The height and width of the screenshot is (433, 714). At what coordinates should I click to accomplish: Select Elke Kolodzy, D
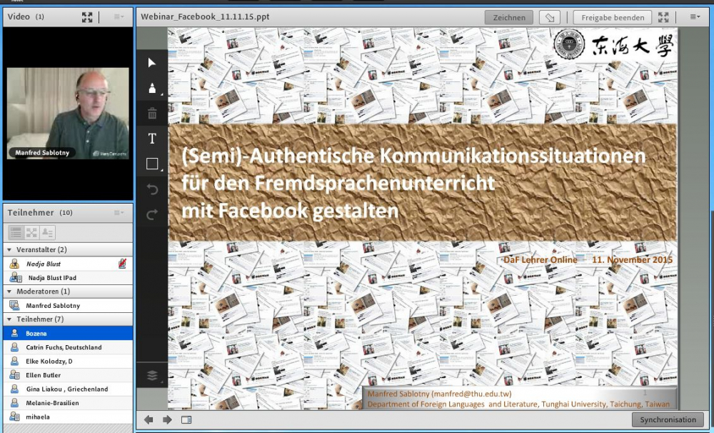click(x=68, y=361)
